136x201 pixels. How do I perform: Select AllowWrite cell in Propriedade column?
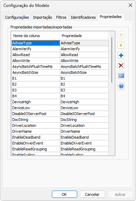tap(84, 61)
